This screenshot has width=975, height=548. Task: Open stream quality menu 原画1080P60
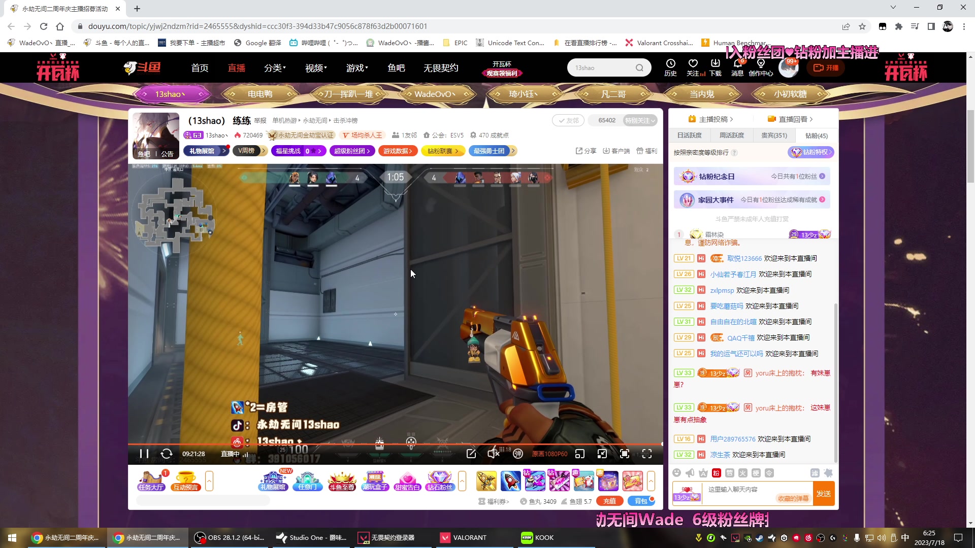pos(549,454)
